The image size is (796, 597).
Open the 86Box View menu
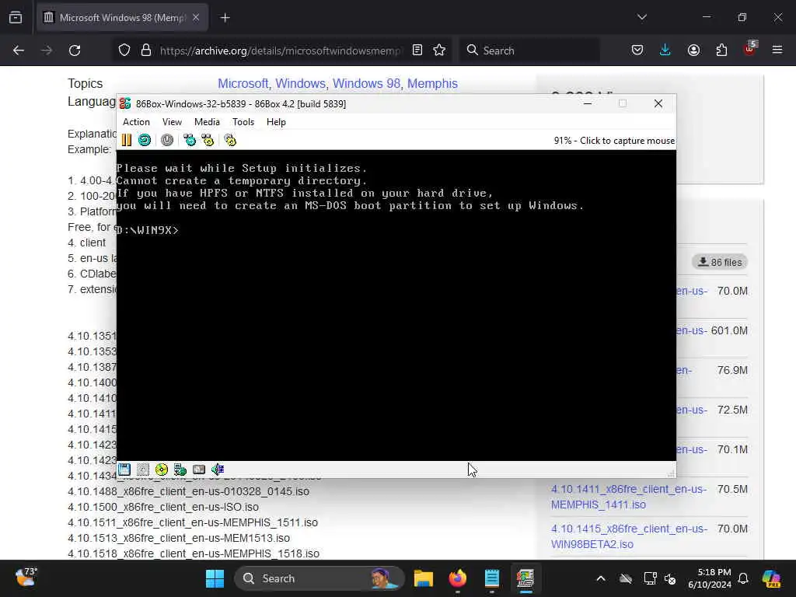172,122
